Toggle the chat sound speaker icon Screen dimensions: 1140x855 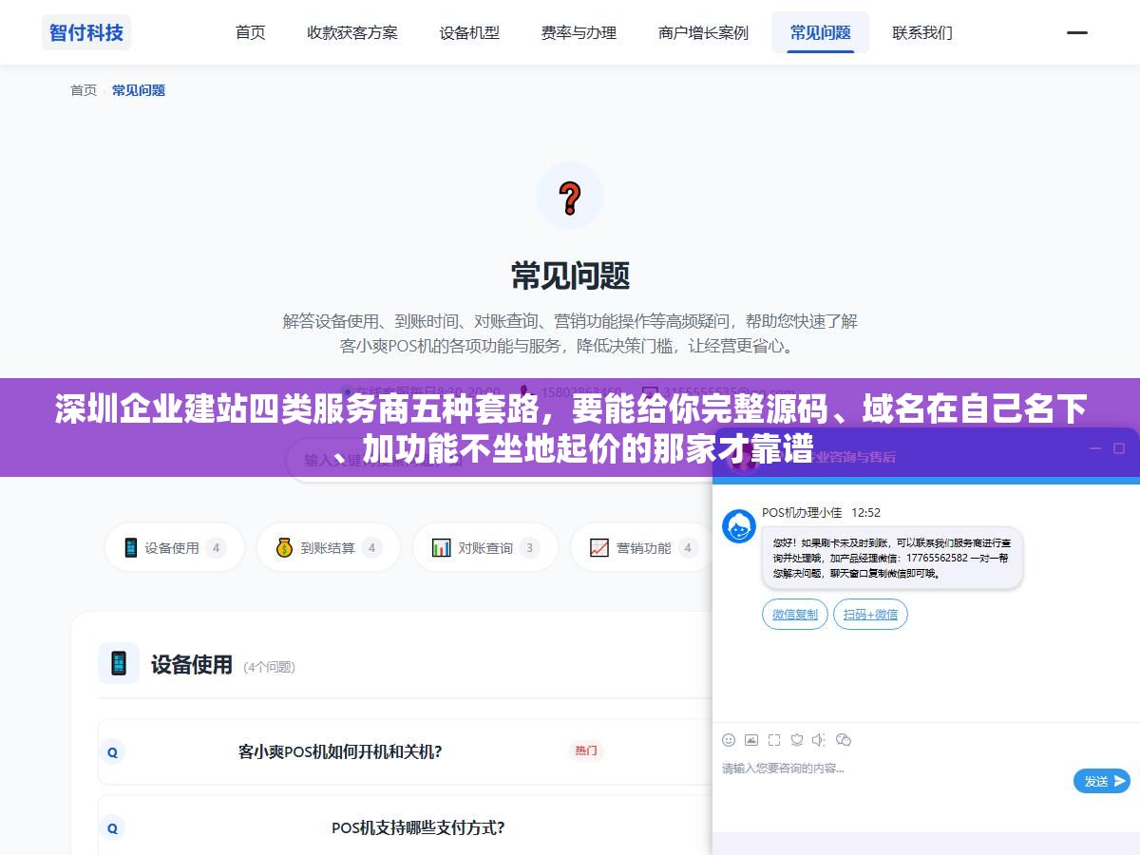[820, 740]
